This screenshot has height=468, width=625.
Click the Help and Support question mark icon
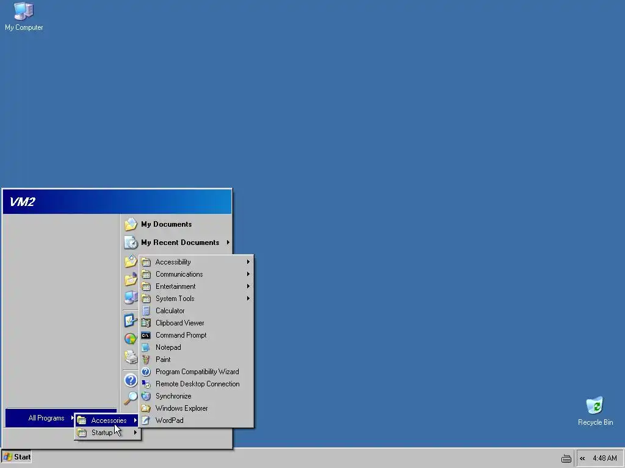pos(131,380)
